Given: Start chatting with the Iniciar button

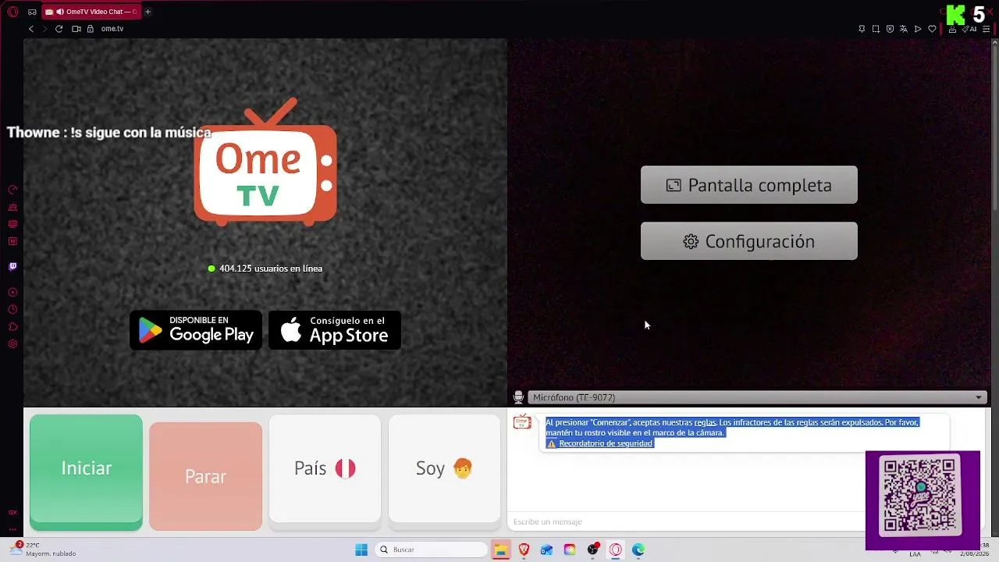Looking at the screenshot, I should (86, 471).
